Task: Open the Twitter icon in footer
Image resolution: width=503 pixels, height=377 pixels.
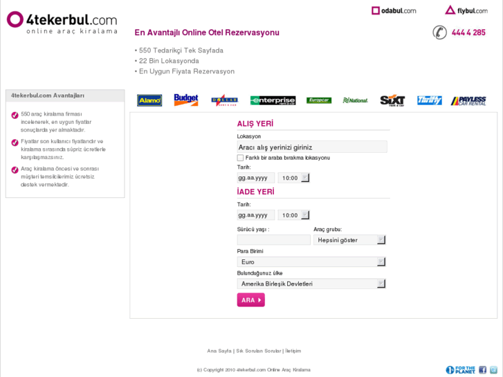Action: 493,370
